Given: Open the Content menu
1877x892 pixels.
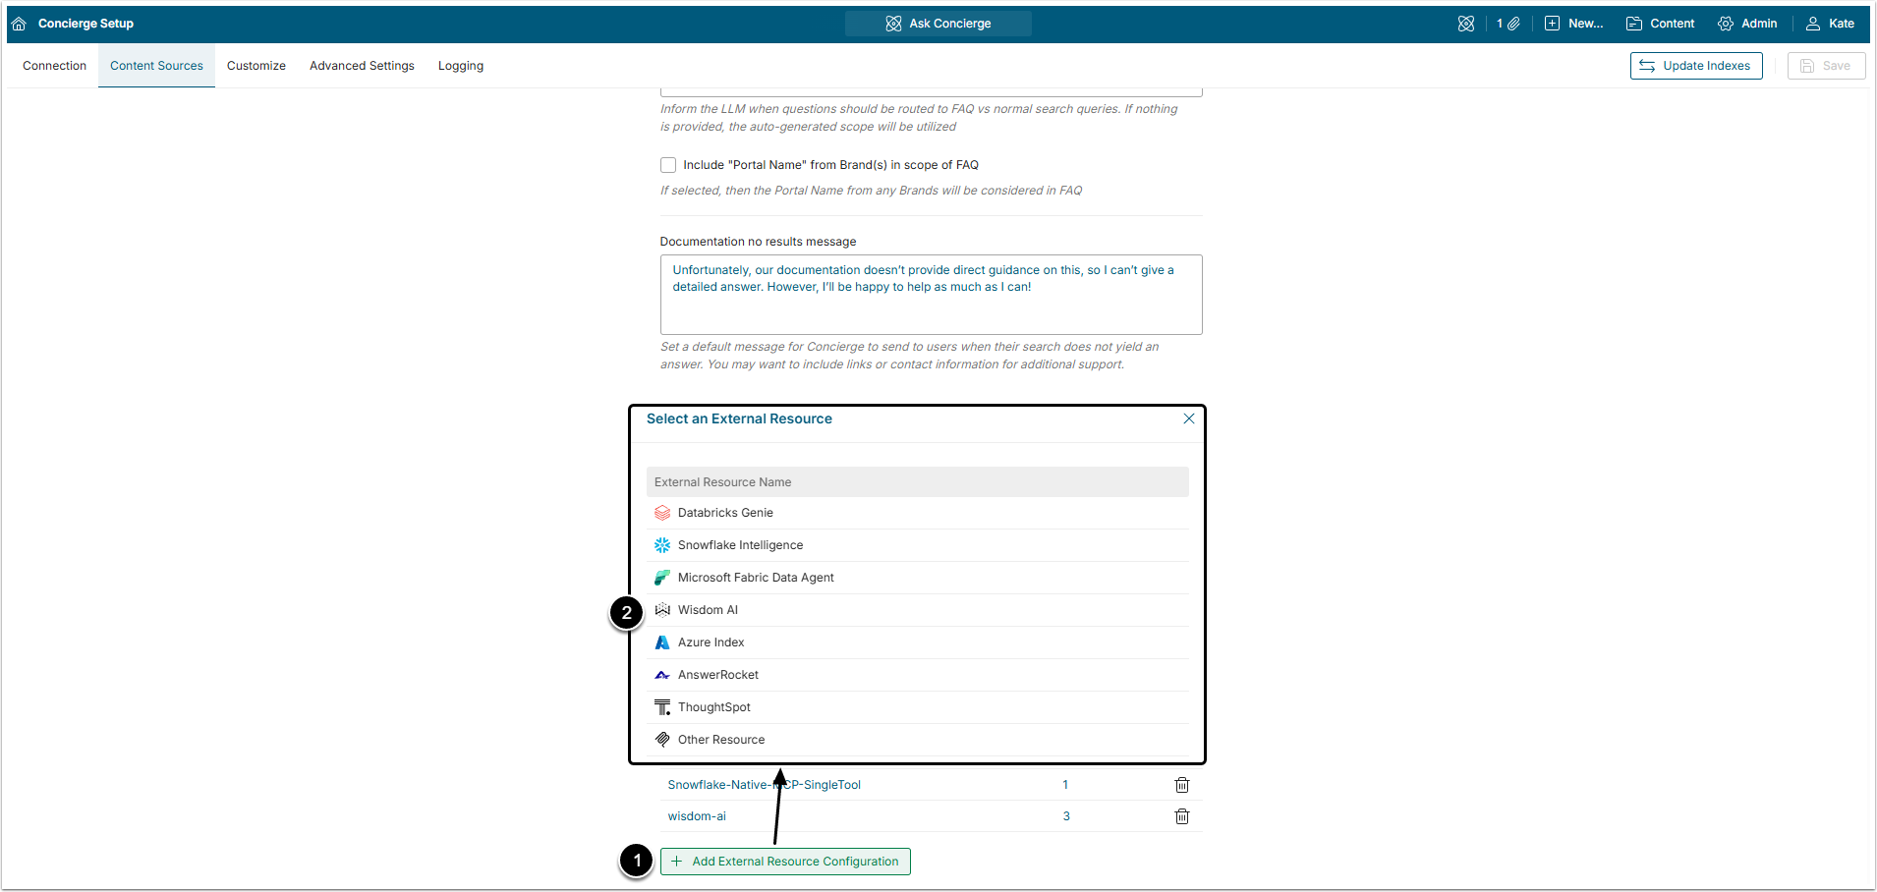Looking at the screenshot, I should pyautogui.click(x=1660, y=24).
